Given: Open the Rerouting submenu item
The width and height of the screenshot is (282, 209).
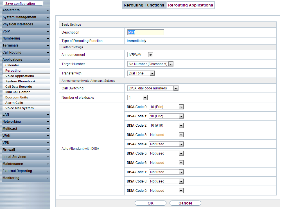Looking at the screenshot, I should click(26, 71).
